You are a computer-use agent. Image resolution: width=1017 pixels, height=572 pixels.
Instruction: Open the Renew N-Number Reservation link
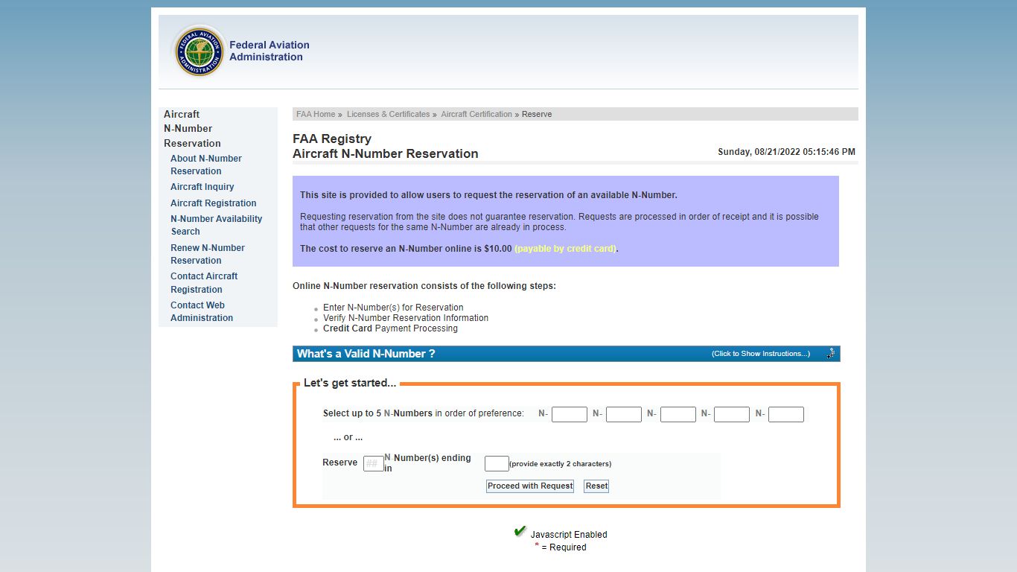(208, 254)
